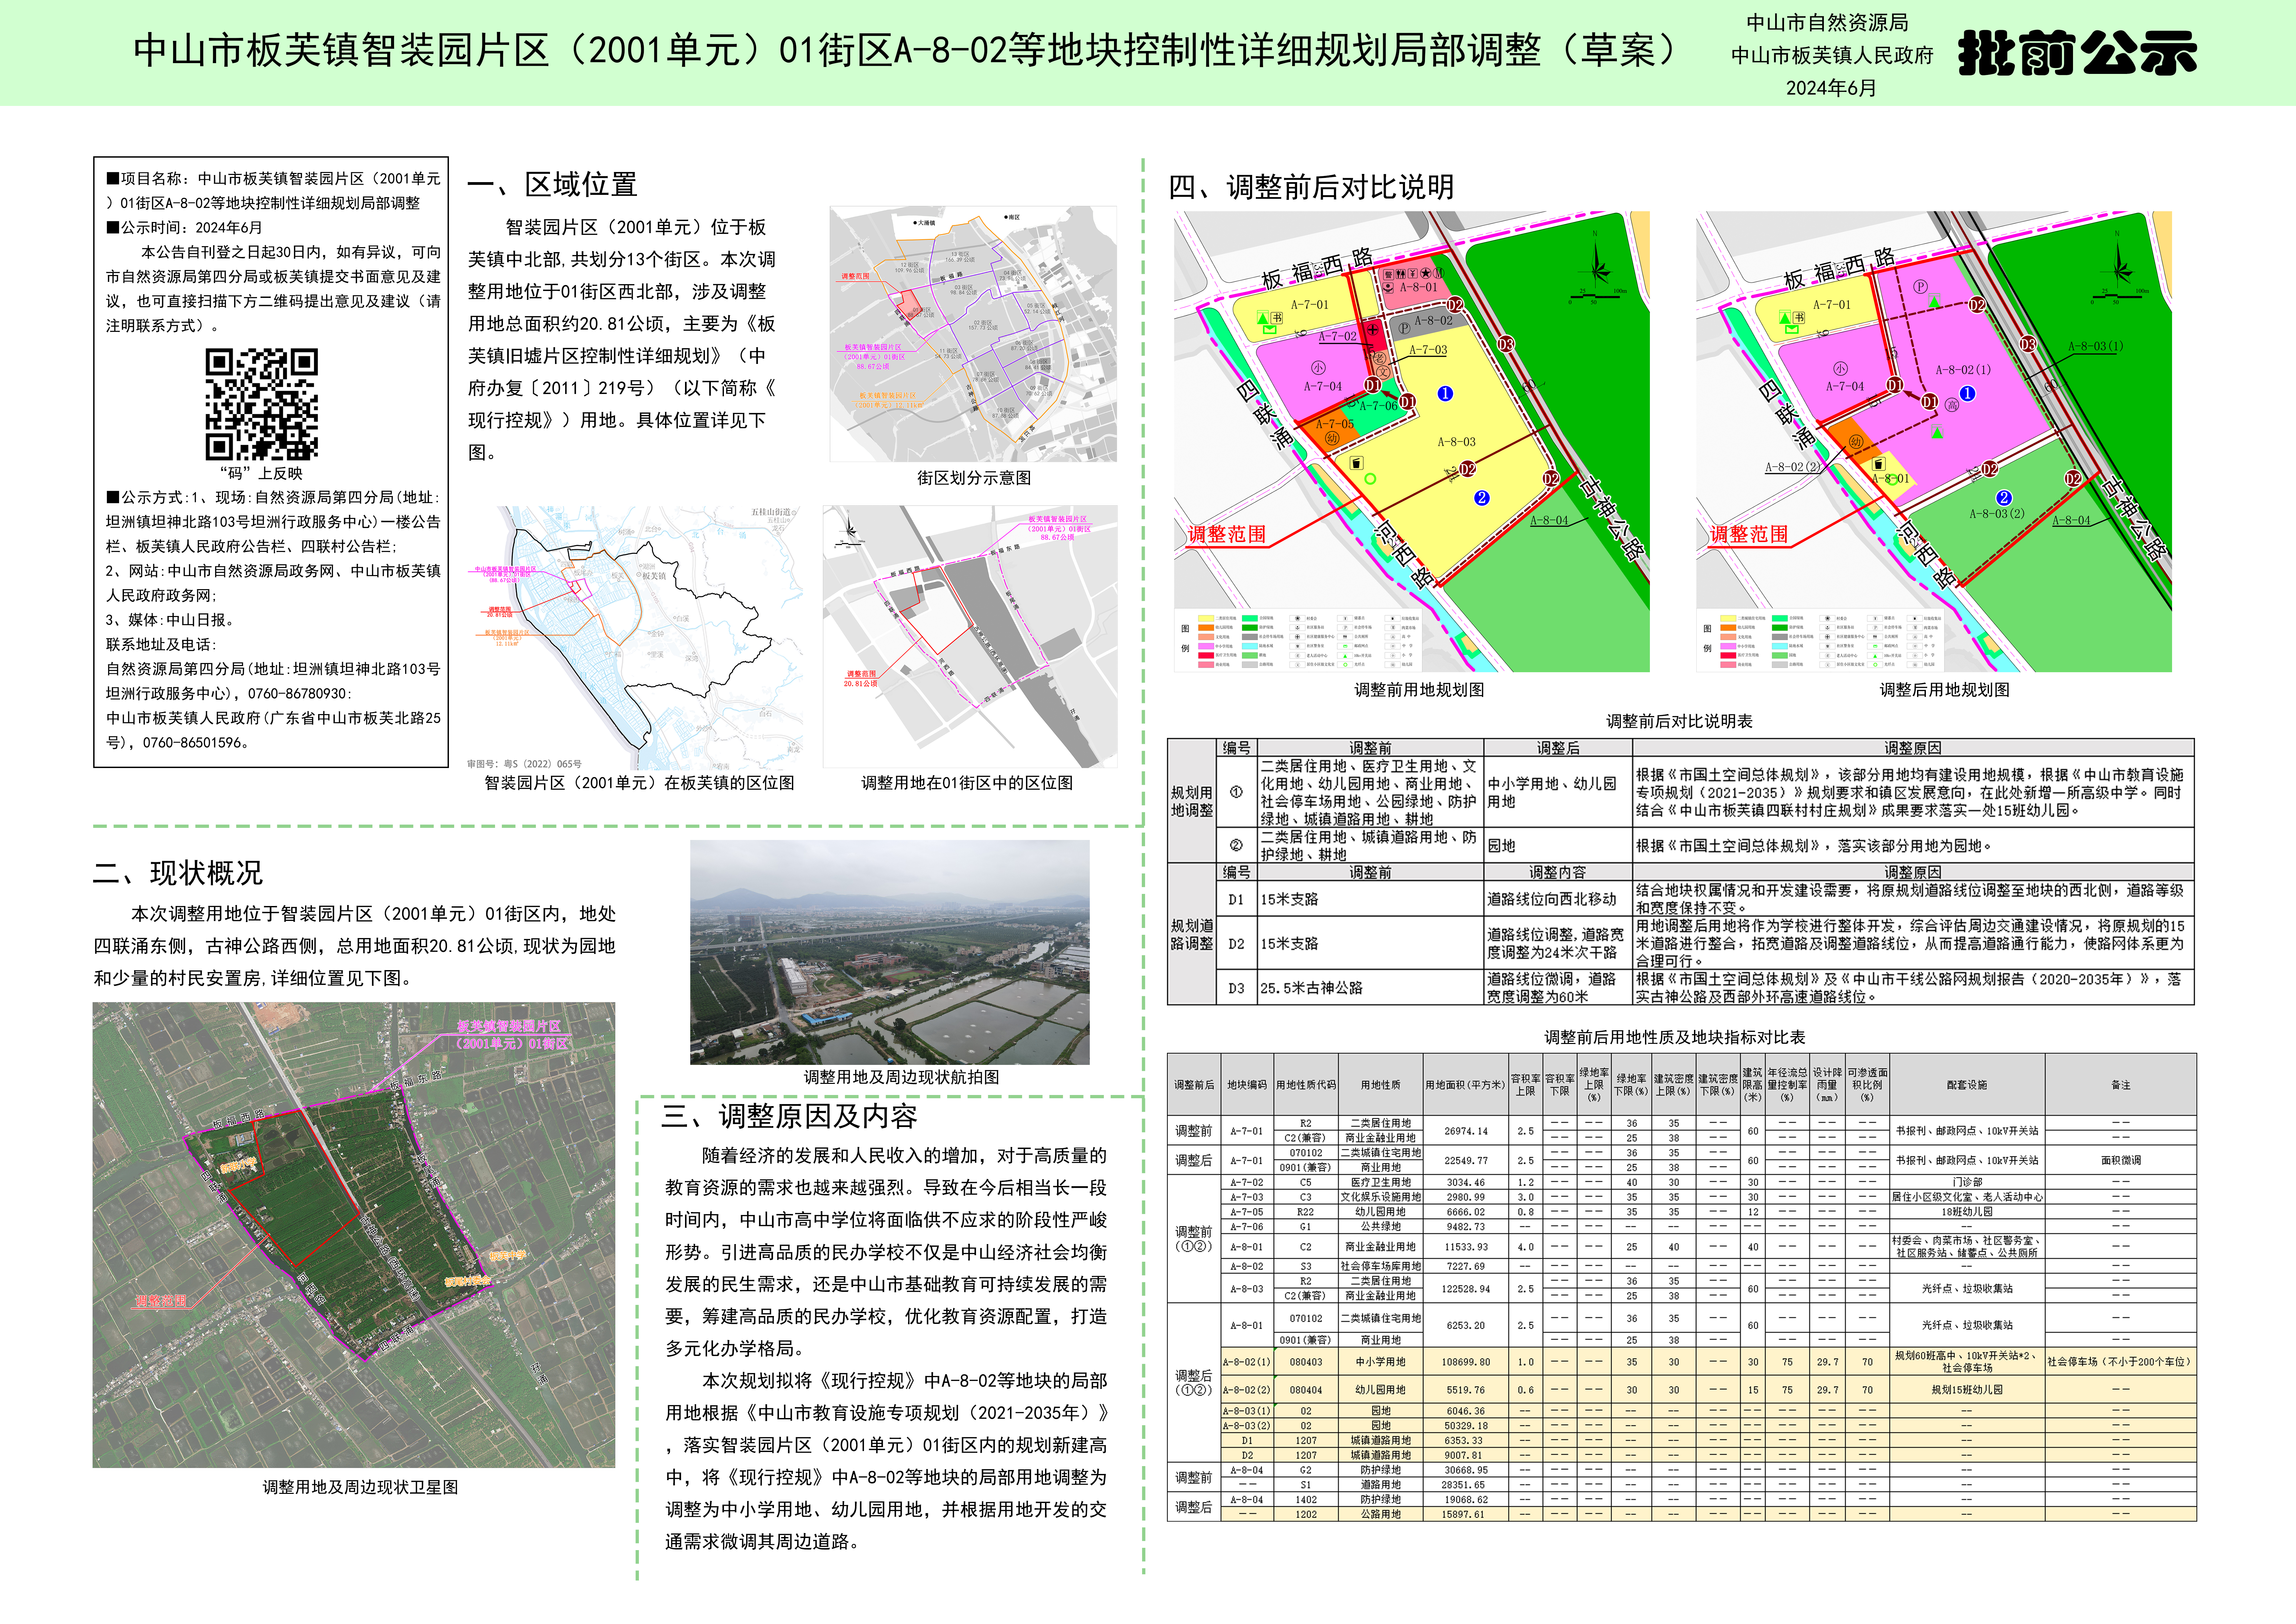
Task: Click the 18班幼儿园 facility cell
Action: [1967, 1211]
